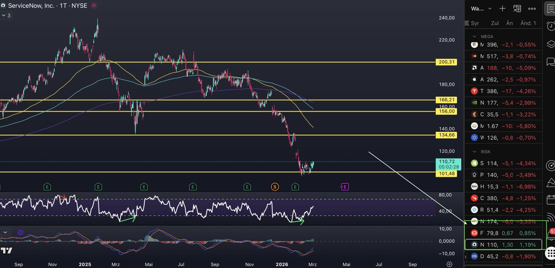Open notifications bell with red badge

point(550,235)
